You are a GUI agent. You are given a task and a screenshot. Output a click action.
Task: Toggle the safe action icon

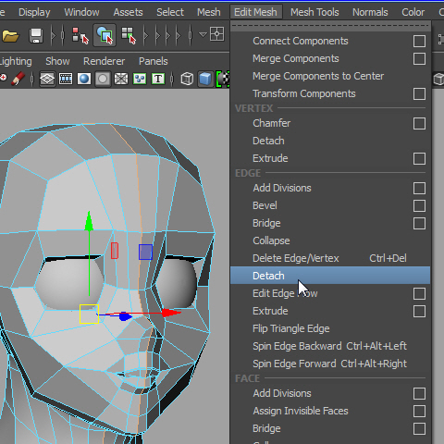click(140, 79)
